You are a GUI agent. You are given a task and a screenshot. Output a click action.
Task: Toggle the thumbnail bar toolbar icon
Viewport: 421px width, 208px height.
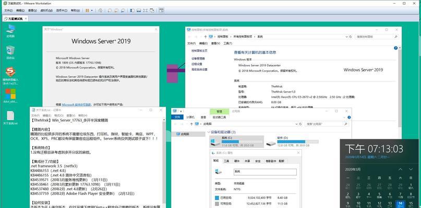139,10
